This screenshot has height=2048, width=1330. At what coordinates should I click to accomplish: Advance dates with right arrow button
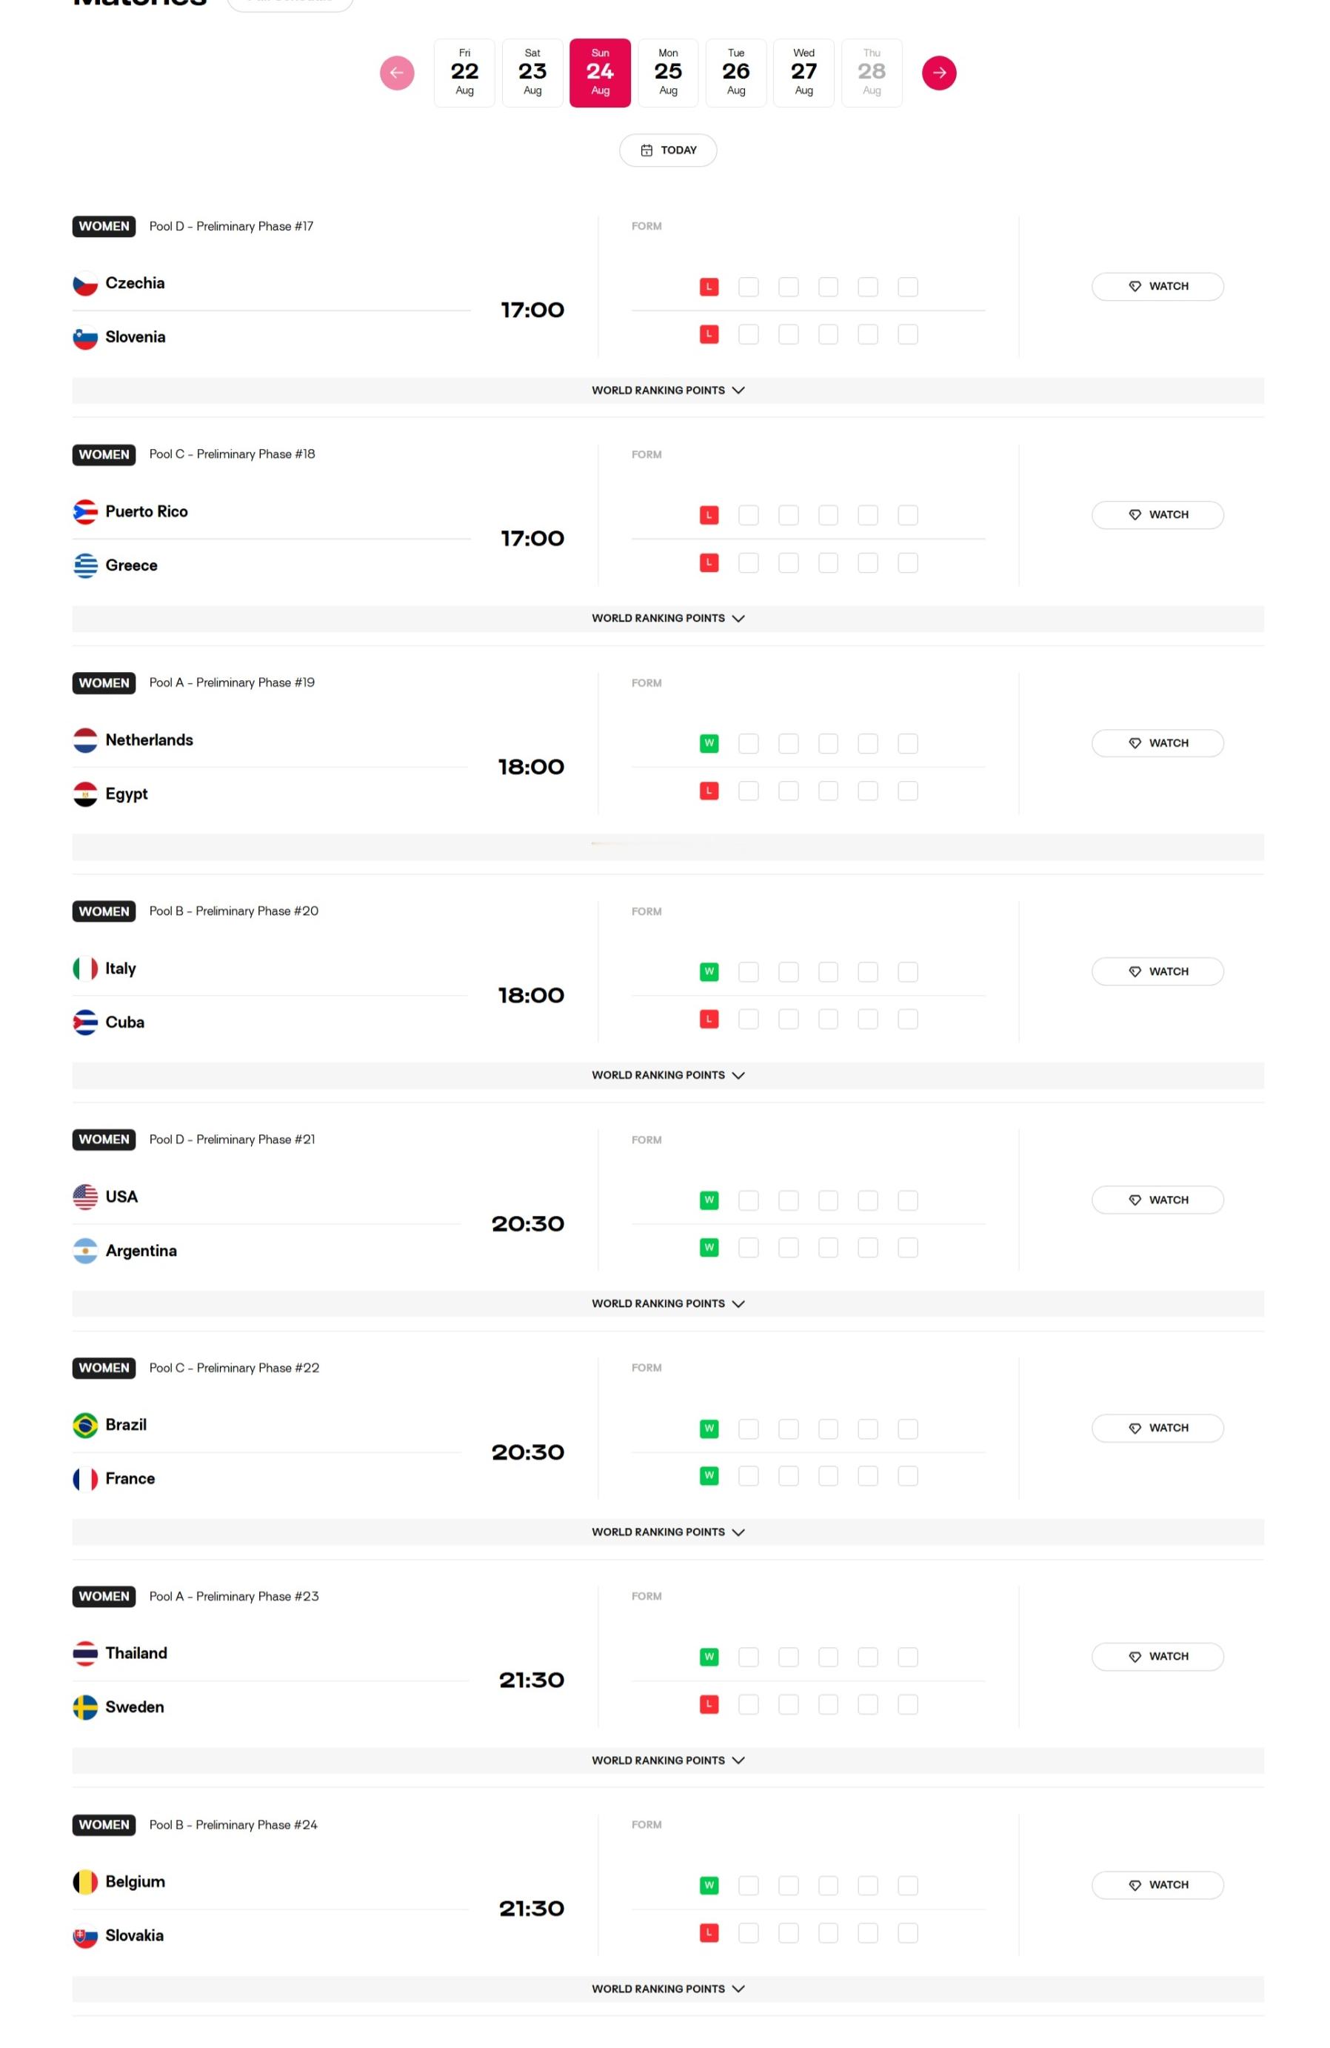938,73
